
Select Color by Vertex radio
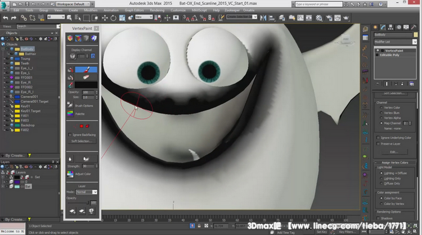381,204
